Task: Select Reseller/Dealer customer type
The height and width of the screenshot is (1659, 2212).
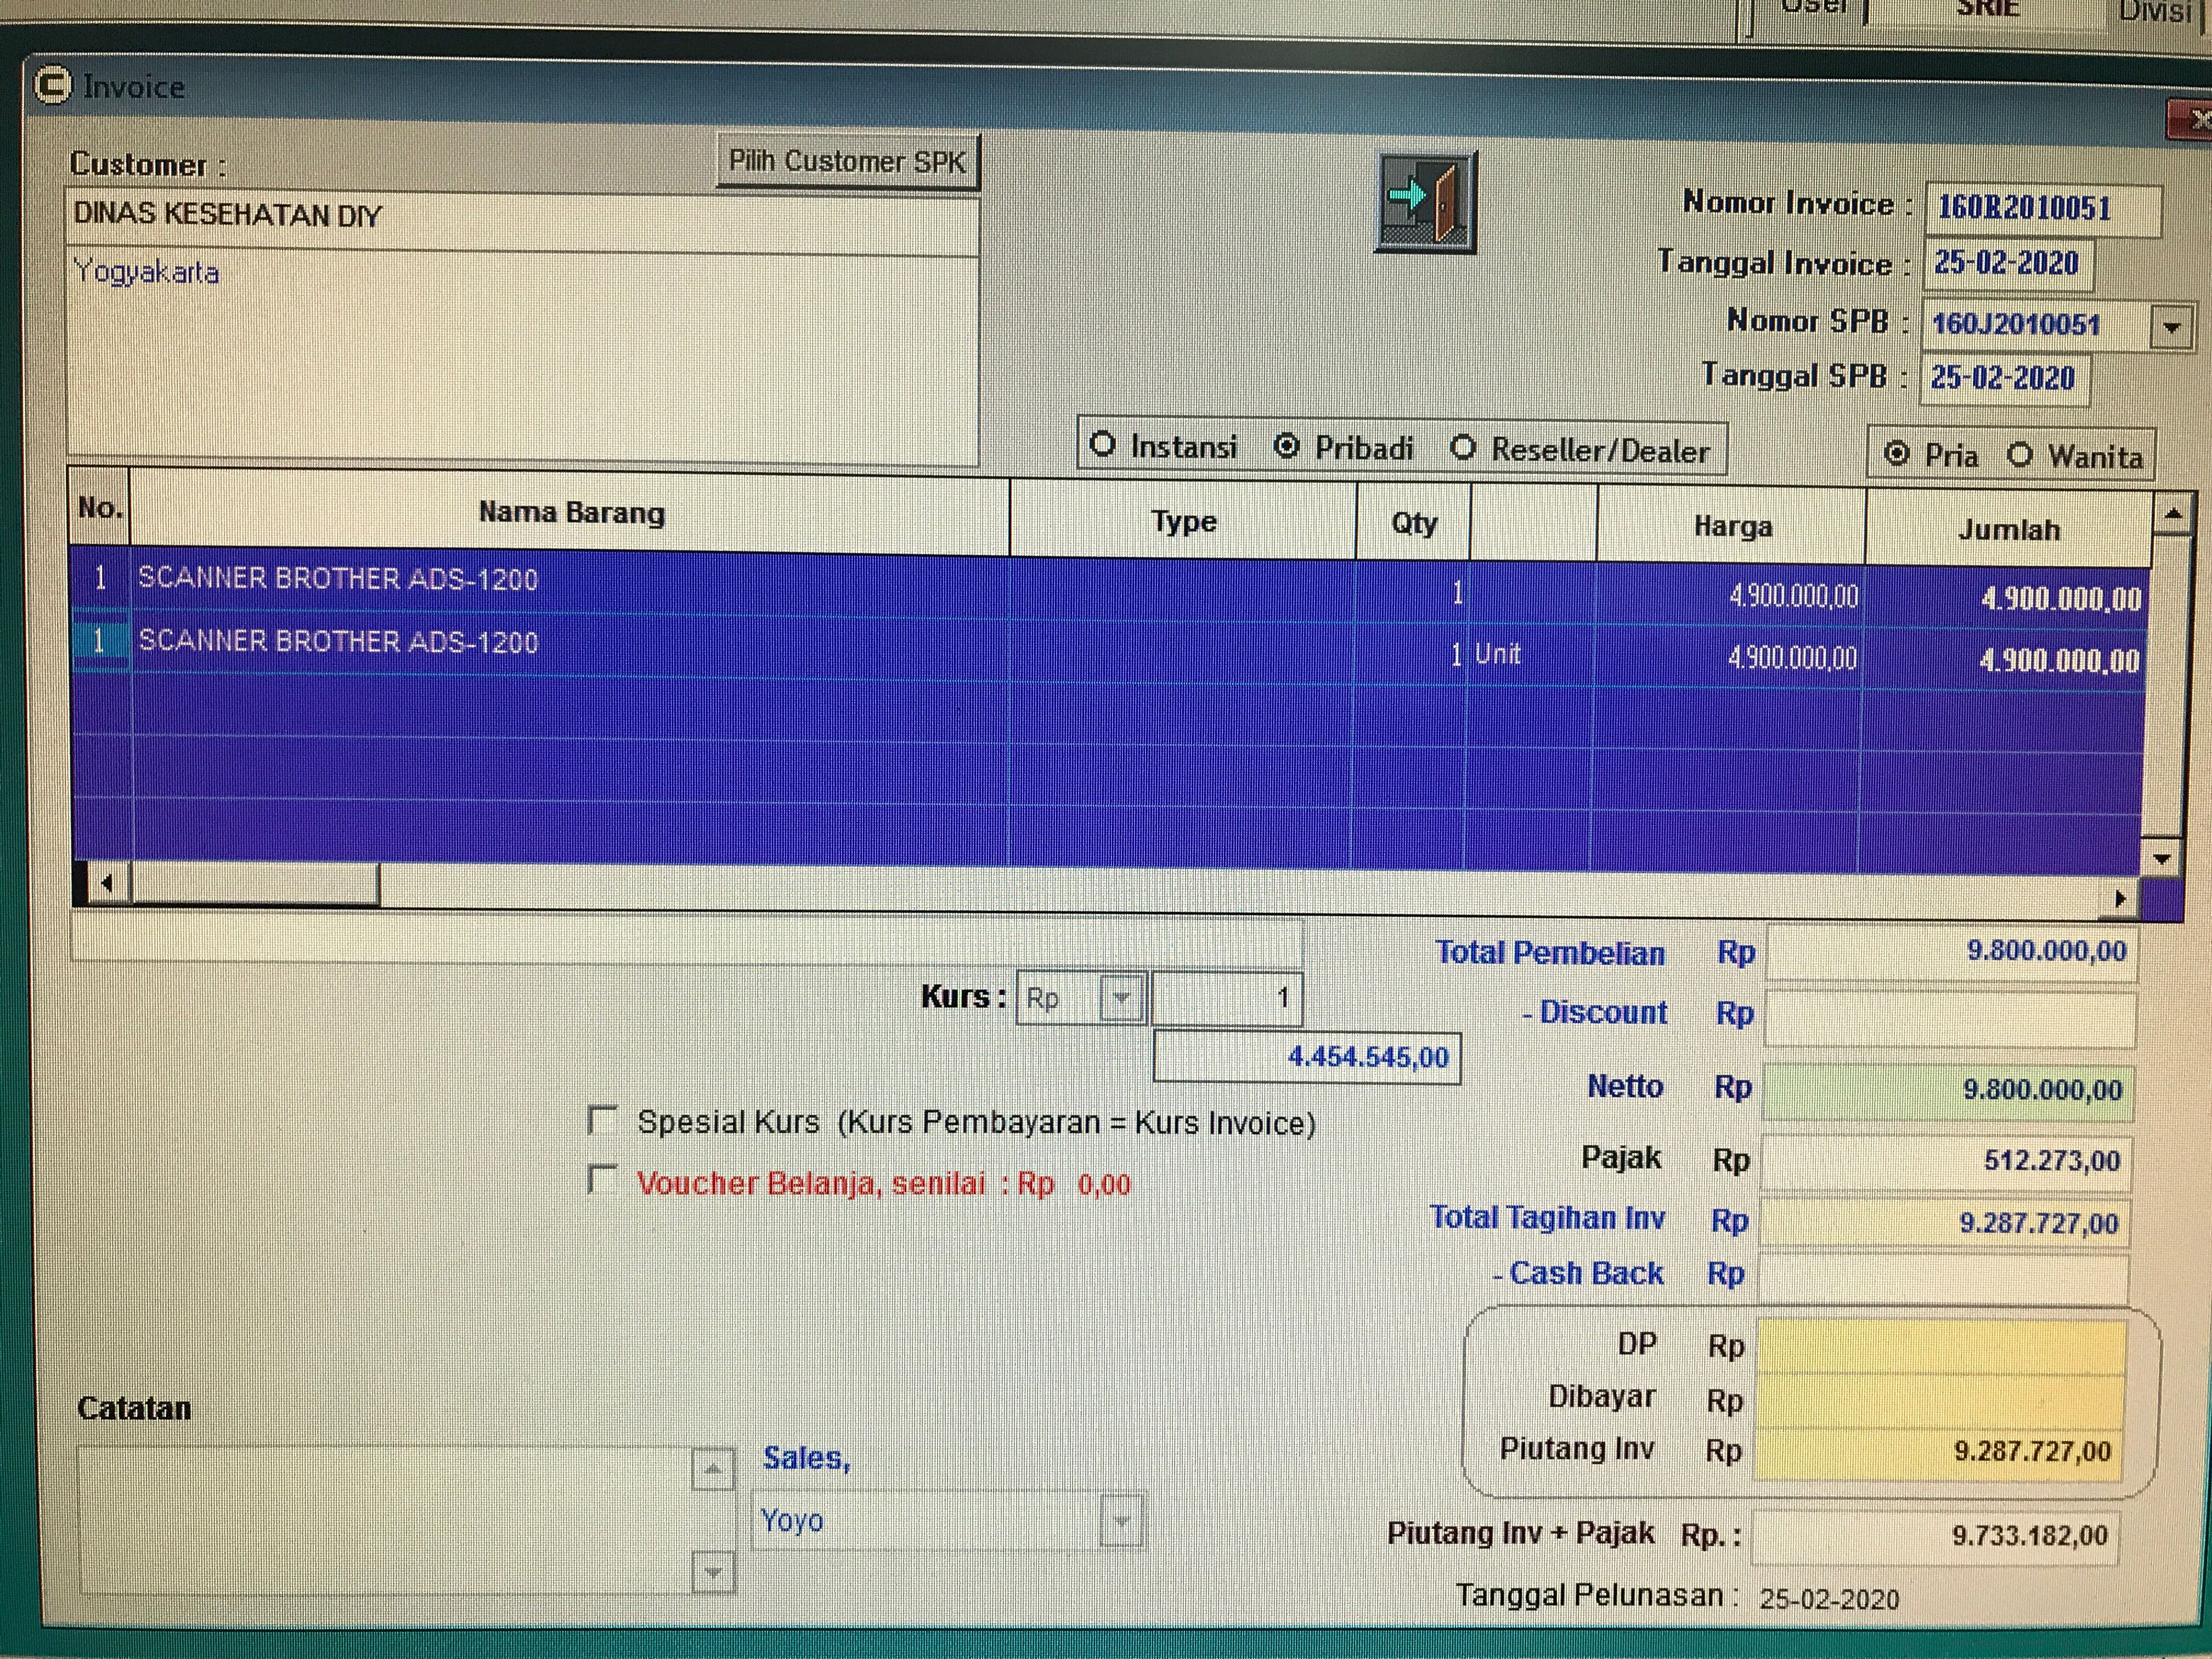Action: [1463, 448]
